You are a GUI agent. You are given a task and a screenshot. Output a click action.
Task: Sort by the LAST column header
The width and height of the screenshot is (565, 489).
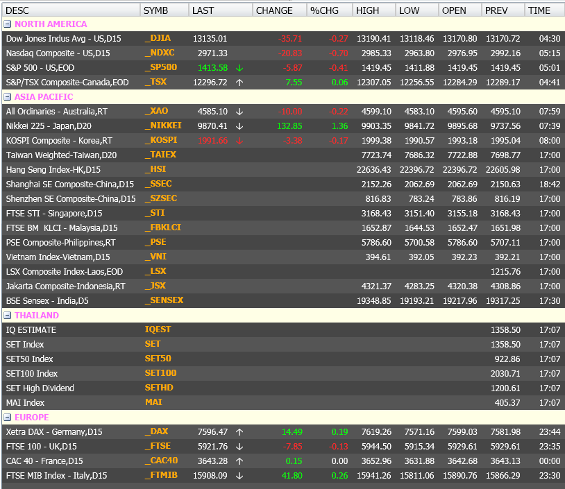tap(221, 10)
